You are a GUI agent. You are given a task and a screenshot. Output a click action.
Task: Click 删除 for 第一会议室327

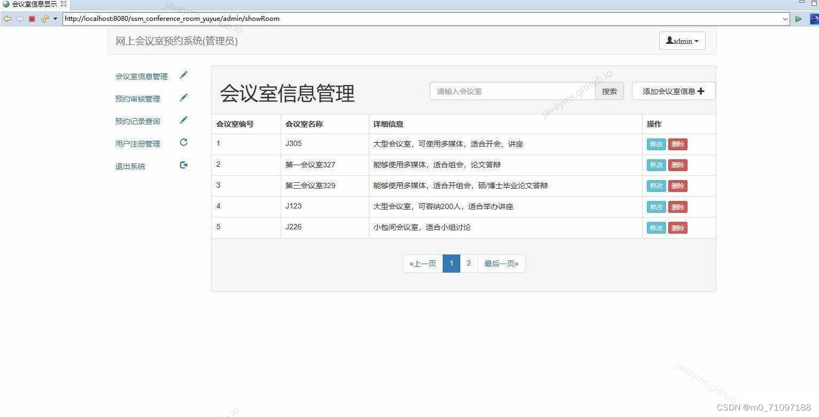pyautogui.click(x=678, y=165)
